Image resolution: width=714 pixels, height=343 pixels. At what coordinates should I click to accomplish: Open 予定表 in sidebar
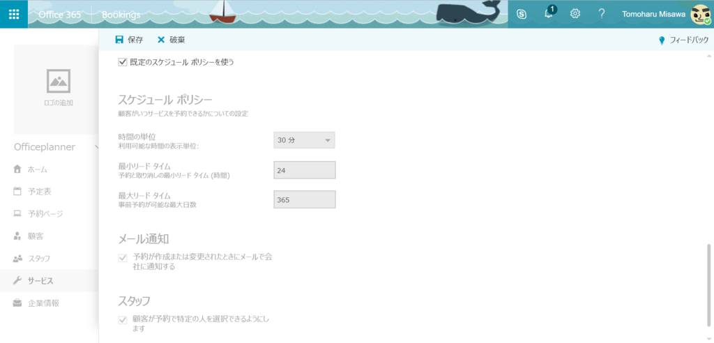40,191
